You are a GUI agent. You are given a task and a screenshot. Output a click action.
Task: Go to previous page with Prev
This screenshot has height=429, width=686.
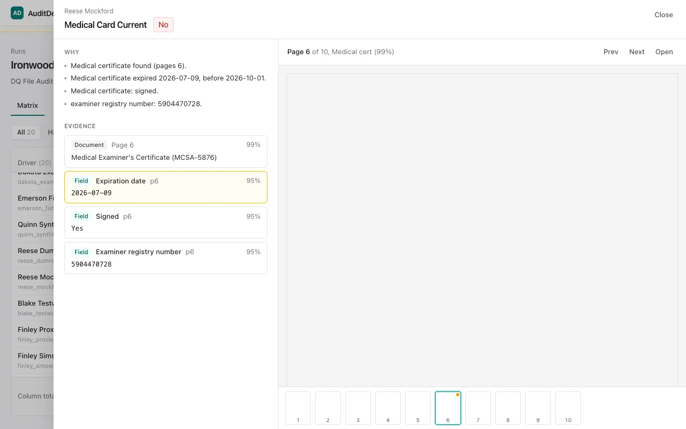point(611,52)
